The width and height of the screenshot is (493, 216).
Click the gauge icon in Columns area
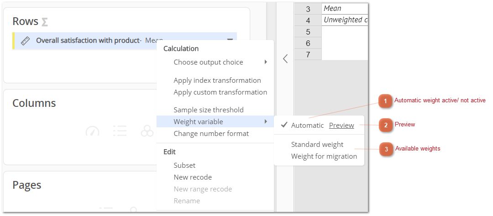[x=92, y=131]
